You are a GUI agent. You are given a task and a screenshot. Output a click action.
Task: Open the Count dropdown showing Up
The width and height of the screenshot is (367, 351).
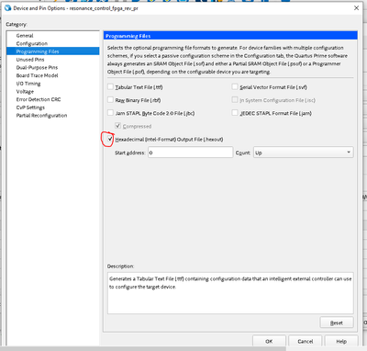304,153
